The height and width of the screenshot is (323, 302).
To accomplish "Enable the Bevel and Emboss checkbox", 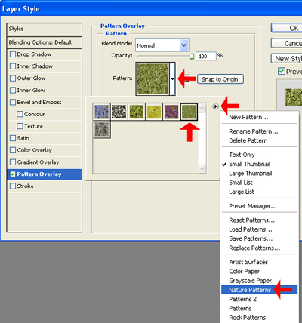I will [x=13, y=102].
